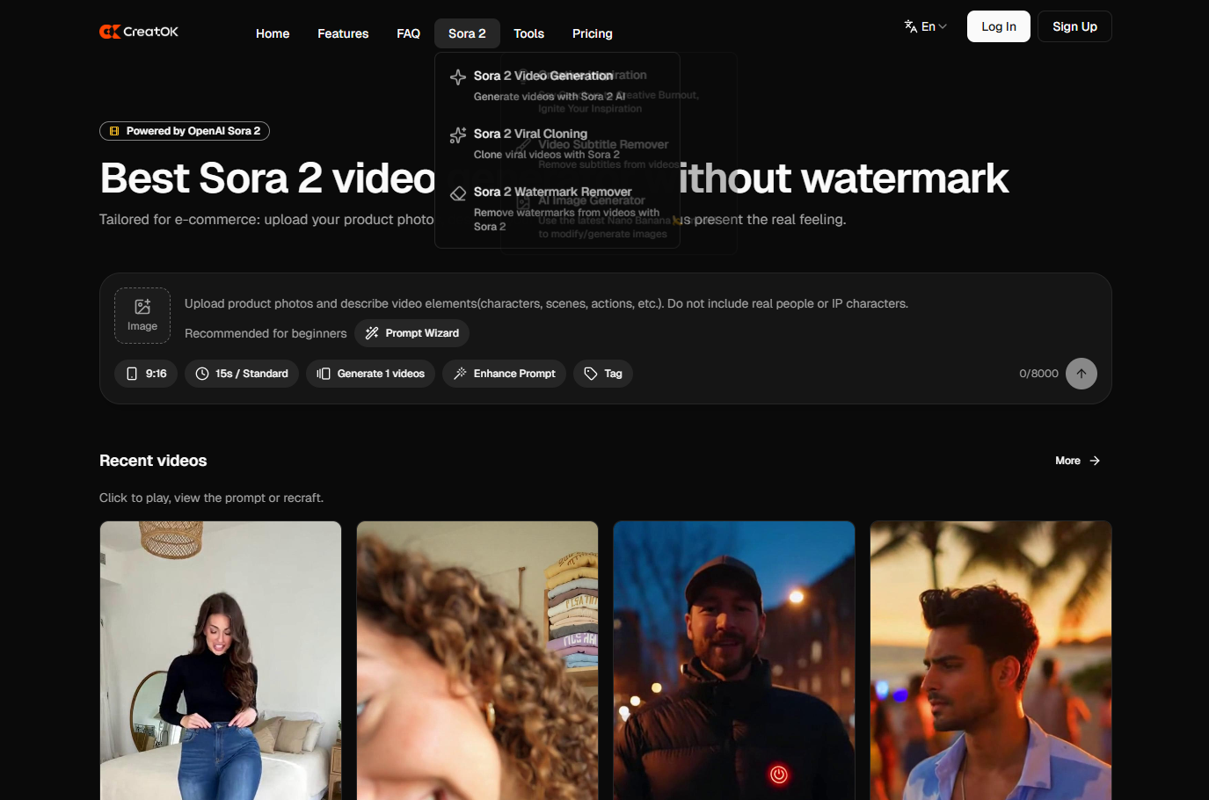View More recent videos
Image resolution: width=1209 pixels, height=800 pixels.
point(1077,461)
